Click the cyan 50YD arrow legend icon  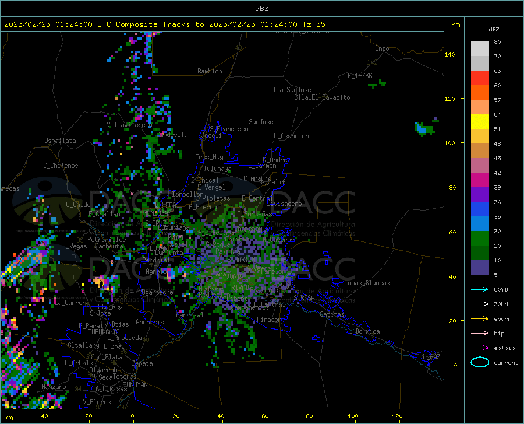click(480, 289)
